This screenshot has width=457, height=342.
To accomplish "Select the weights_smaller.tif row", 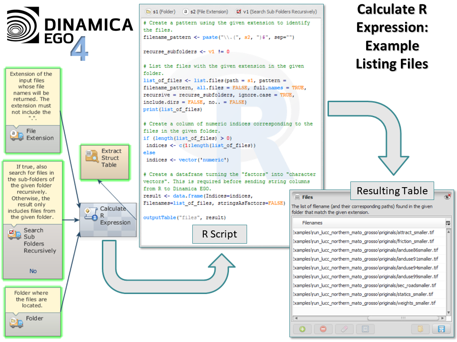I will pyautogui.click(x=368, y=303).
